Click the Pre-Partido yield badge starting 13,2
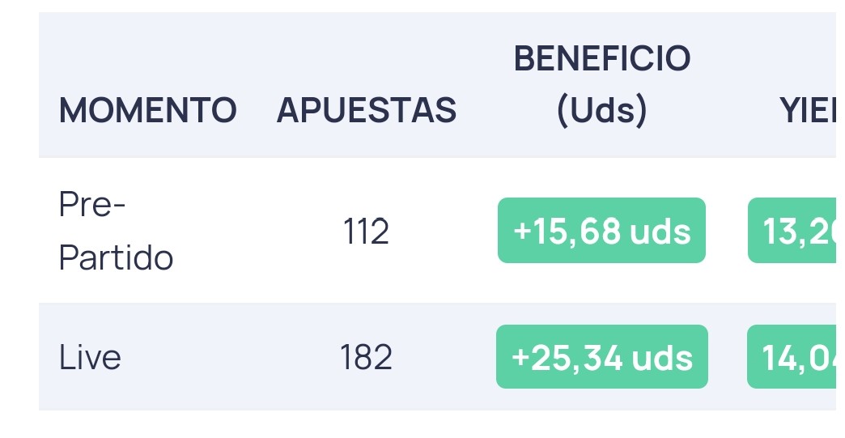This screenshot has height=438, width=845. pyautogui.click(x=792, y=231)
